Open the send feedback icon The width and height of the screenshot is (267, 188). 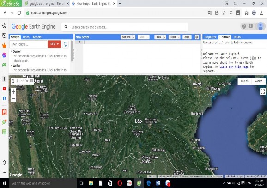click(x=250, y=26)
